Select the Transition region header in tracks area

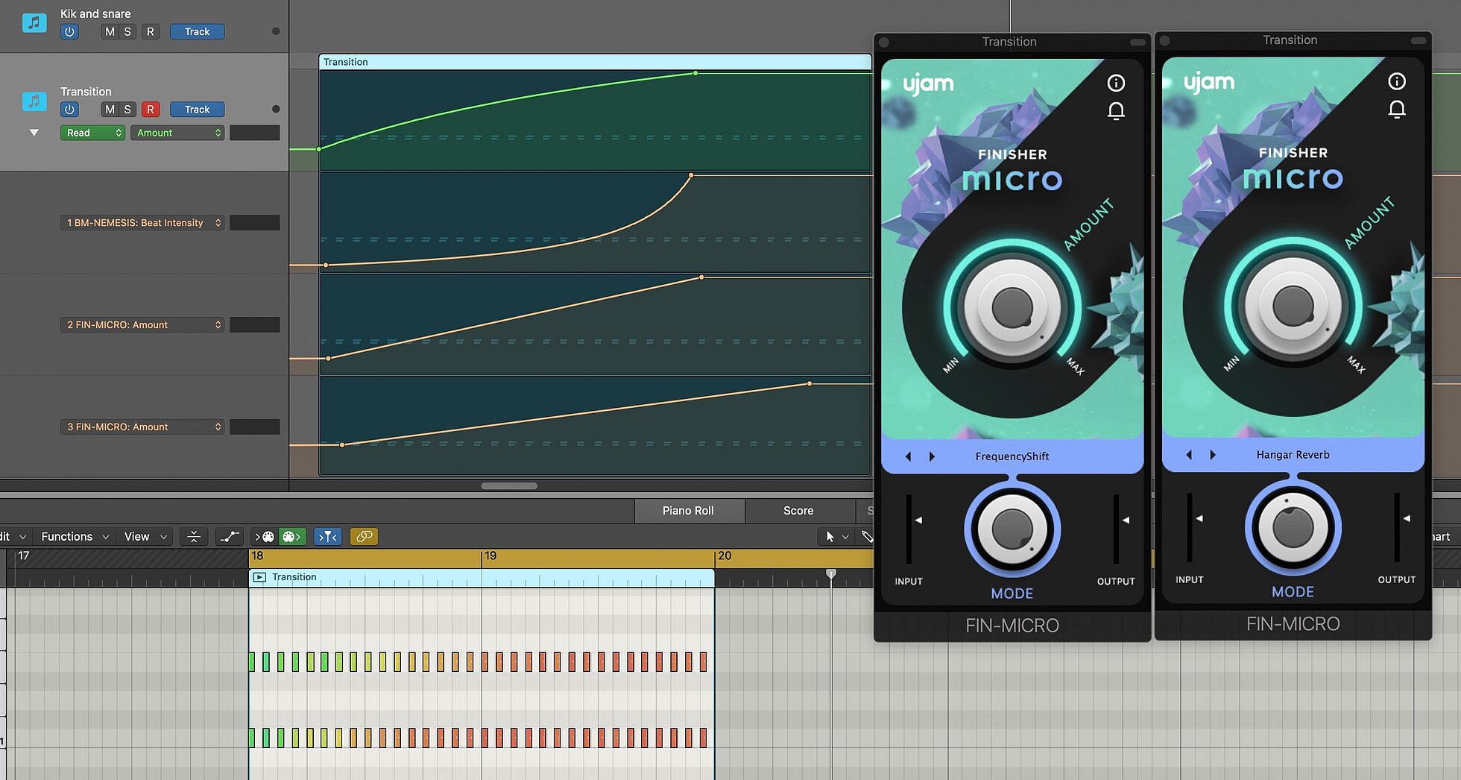point(595,62)
